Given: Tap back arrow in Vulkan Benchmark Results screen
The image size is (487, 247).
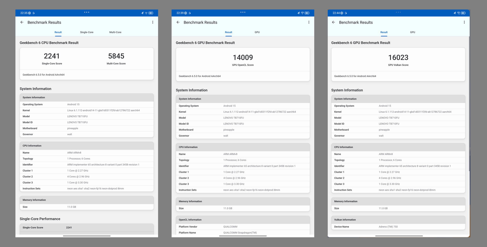Looking at the screenshot, I should (x=334, y=22).
